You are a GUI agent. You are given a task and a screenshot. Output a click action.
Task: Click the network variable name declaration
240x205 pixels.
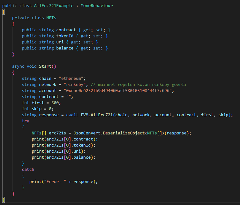tap(48, 85)
